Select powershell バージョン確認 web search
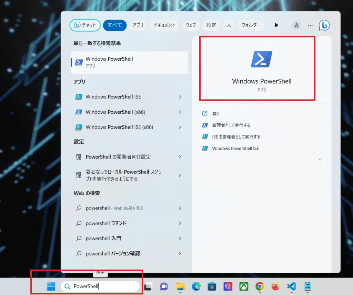The image size is (353, 295). pos(113,254)
